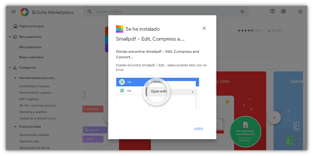Open ERP y logística category

(x=29, y=99)
